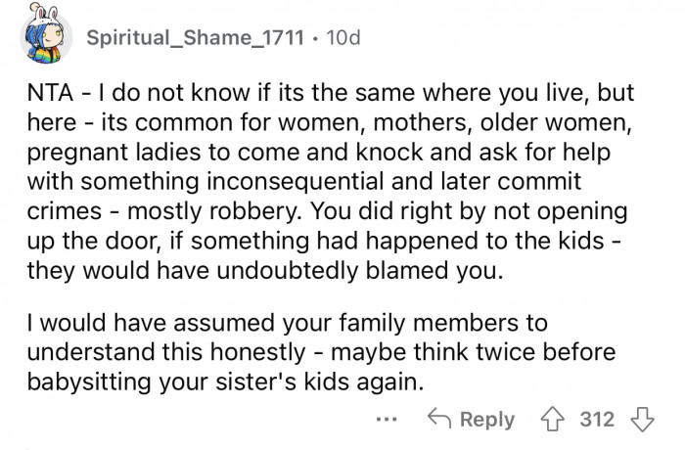Image resolution: width=685 pixels, height=450 pixels.
Task: Click the line beginning "pregnant ladies to come"
Action: pos(318,153)
